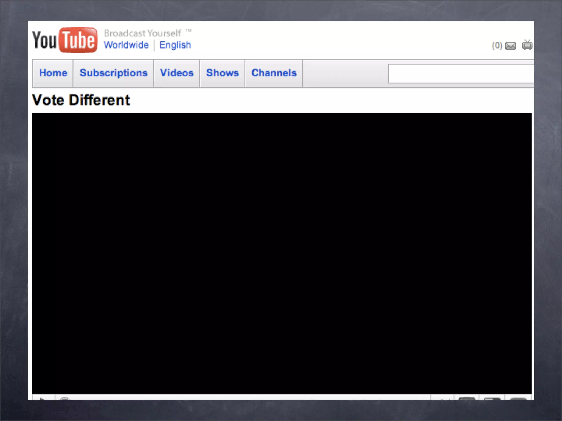The image size is (562, 421).
Task: Click the Vote Different video title
Action: pos(81,100)
